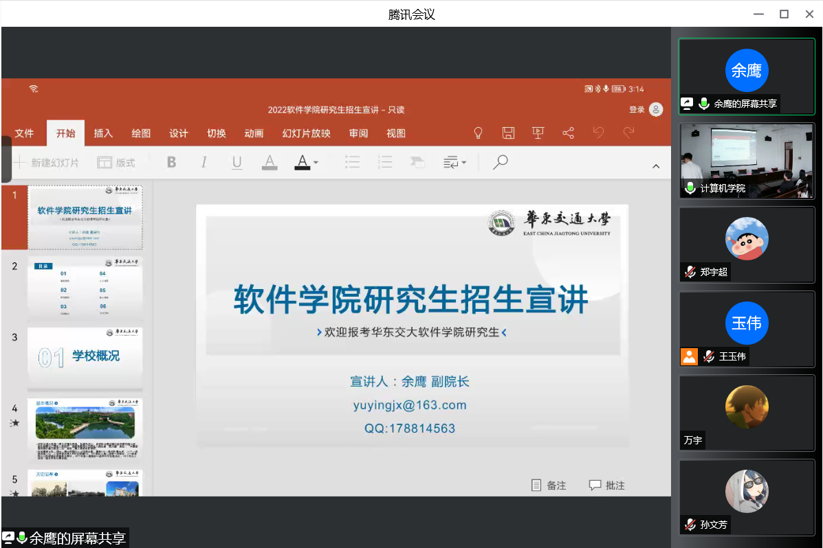Viewport: 823px width, 548px height.
Task: Click the star marker under slide 4
Action: (x=14, y=422)
